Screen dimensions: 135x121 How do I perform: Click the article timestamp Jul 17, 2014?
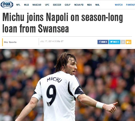[52, 41]
